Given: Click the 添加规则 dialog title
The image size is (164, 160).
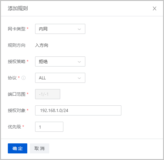Looking at the screenshot, I should (x=18, y=8).
